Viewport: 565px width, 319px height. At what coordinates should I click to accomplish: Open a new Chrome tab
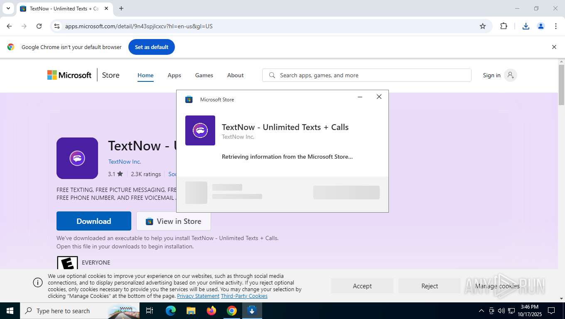pos(121,8)
